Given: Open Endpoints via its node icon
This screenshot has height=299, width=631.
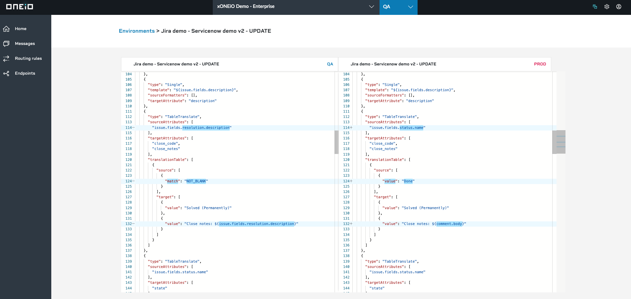Looking at the screenshot, I should point(6,73).
